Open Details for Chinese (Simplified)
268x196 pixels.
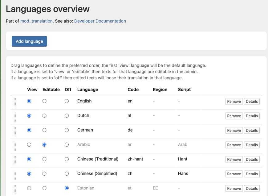click(x=252, y=174)
